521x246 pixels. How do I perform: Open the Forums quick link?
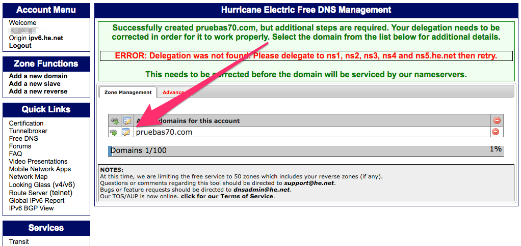click(20, 146)
